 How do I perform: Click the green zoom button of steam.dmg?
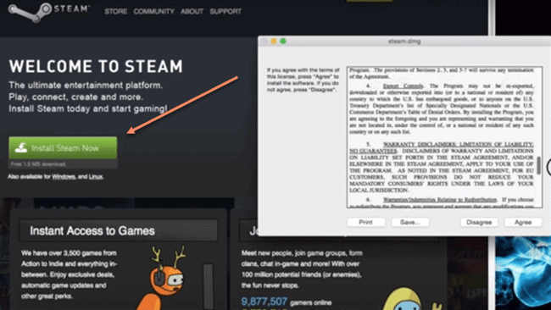[x=283, y=41]
